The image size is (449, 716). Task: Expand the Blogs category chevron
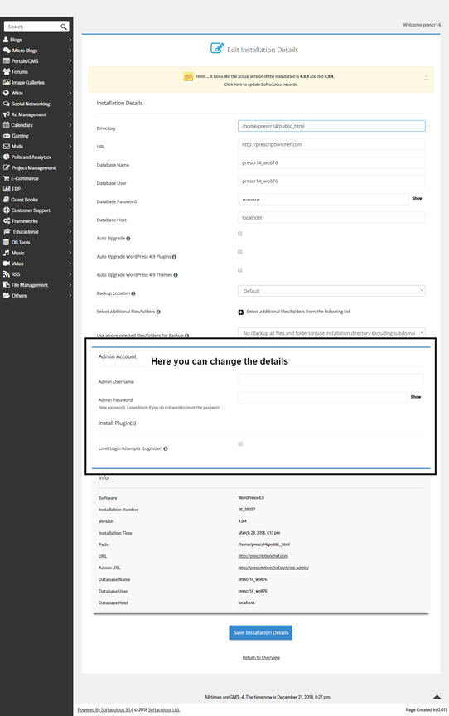[x=70, y=40]
